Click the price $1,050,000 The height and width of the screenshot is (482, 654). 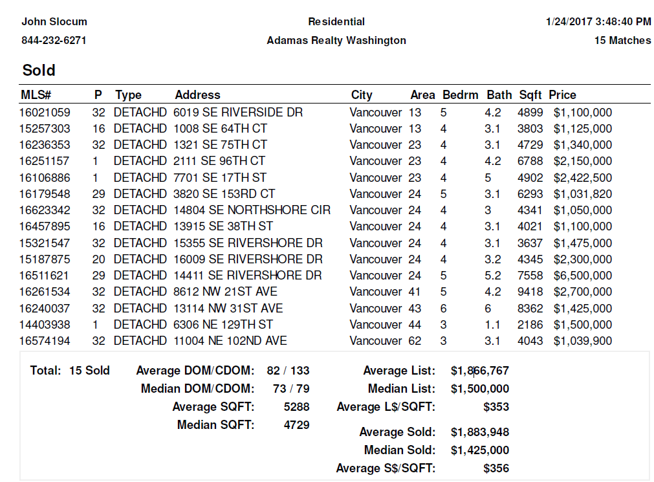pos(583,211)
